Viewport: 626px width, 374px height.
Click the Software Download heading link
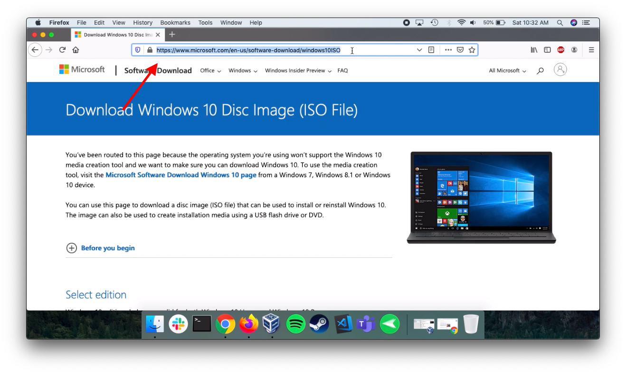click(158, 71)
